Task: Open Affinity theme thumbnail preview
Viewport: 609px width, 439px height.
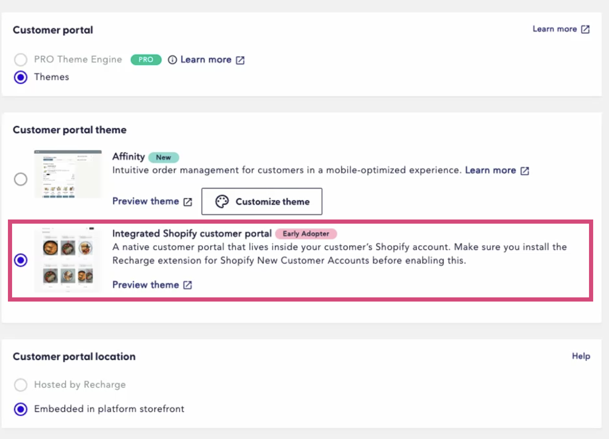Action: point(68,174)
